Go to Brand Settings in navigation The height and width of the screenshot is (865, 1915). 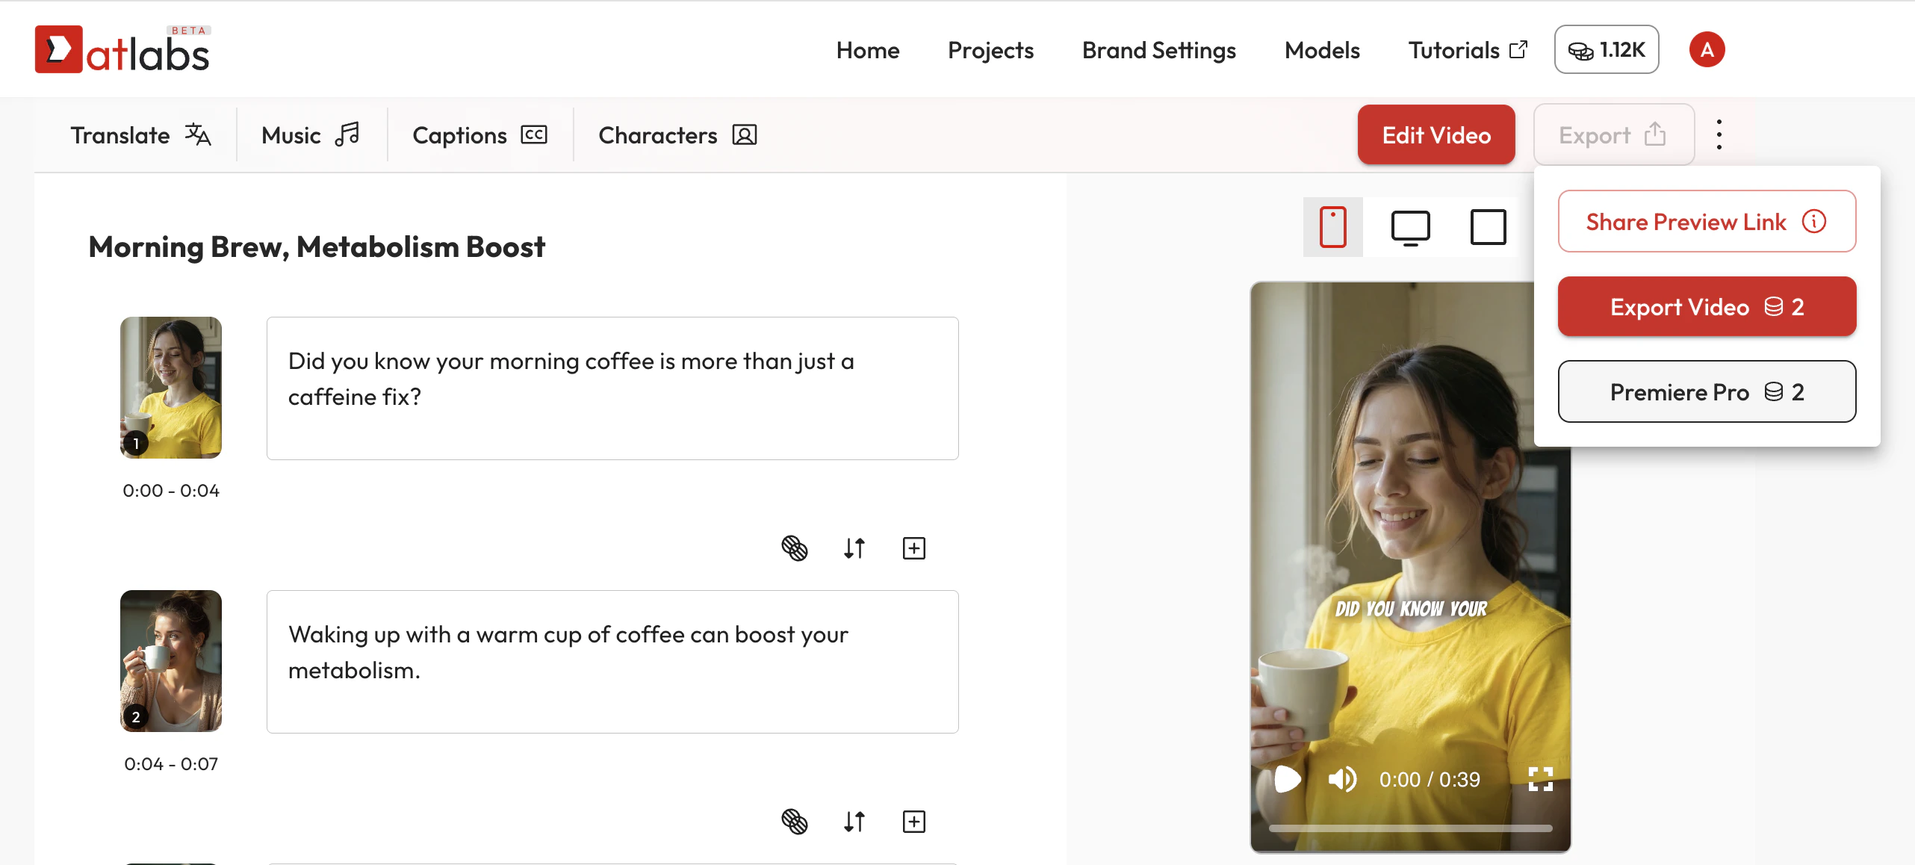coord(1158,50)
